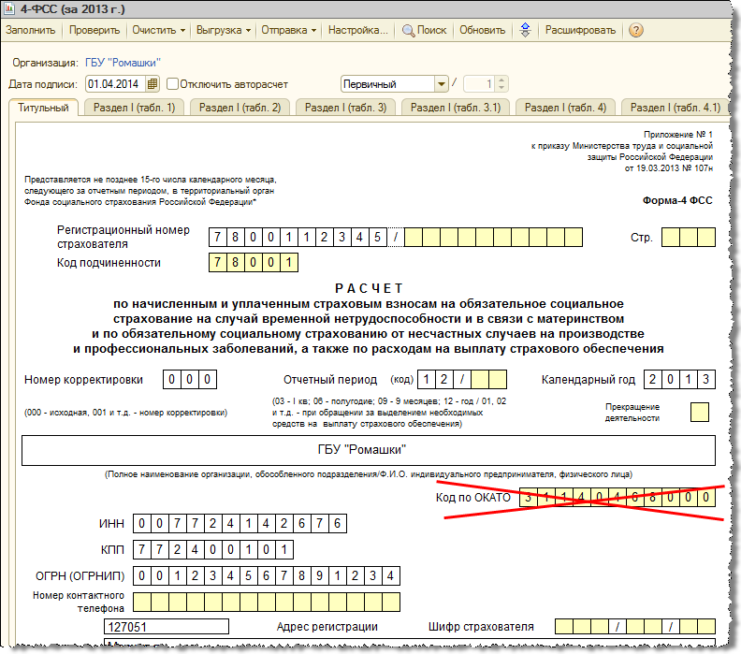Click the postal code field 127051

167,627
